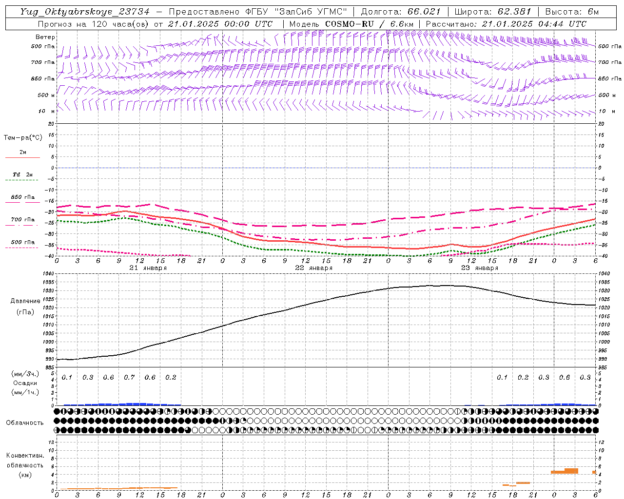Click the "(гПа)" pressure unit label

click(25, 312)
